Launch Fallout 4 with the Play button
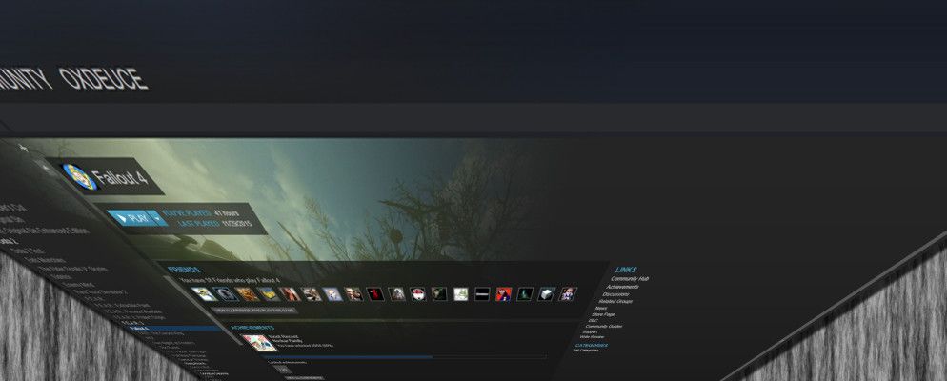Screen dimensions: 947x381 (130, 217)
